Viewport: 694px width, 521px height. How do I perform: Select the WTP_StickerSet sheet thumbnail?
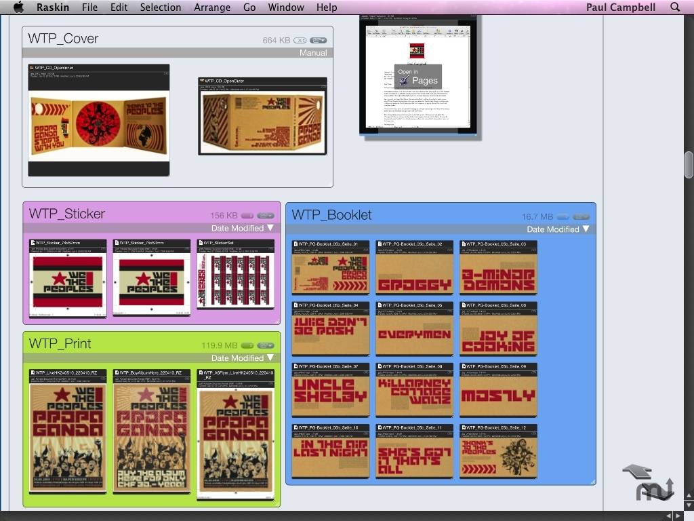(x=235, y=274)
